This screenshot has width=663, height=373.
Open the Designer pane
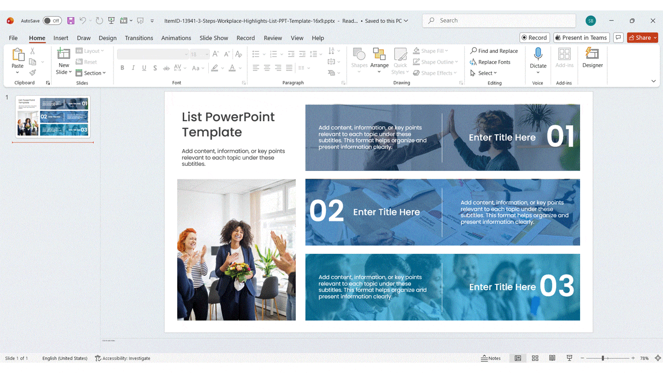(592, 58)
